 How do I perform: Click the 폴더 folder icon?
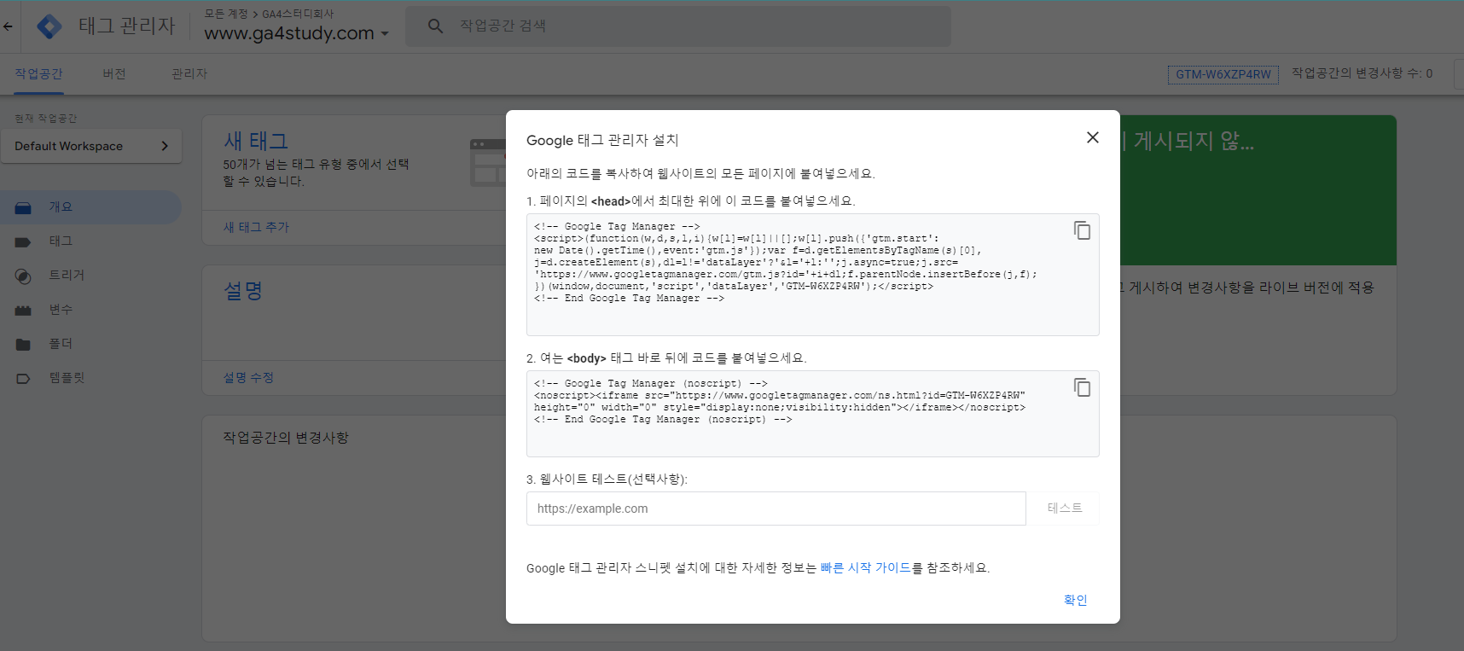click(x=23, y=344)
